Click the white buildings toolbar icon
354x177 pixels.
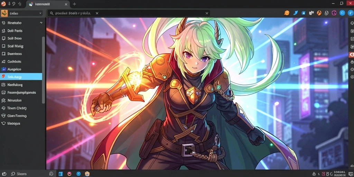[x=311, y=13]
